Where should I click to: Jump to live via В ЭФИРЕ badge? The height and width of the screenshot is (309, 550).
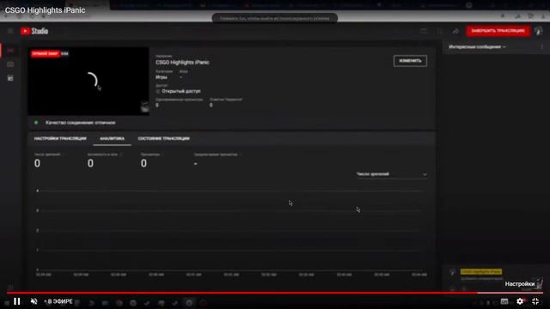tap(58, 301)
